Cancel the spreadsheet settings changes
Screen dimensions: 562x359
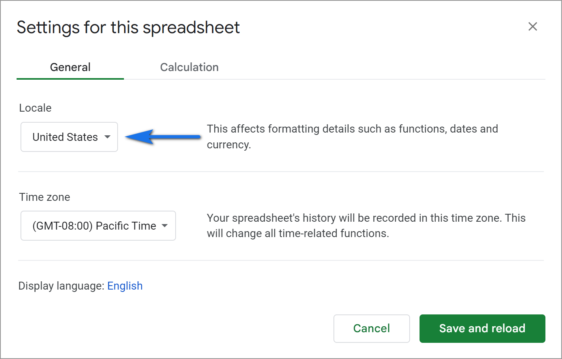(x=371, y=328)
